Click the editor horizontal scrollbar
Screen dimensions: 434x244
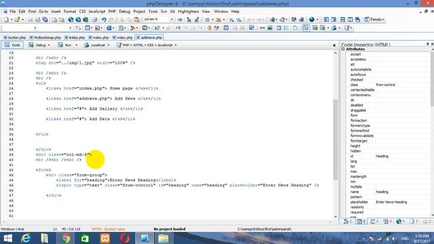point(167,222)
